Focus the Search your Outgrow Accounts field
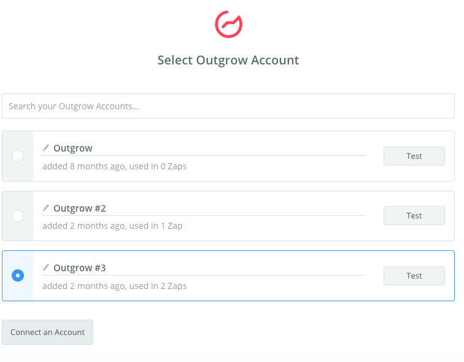Image resolution: width=464 pixels, height=362 pixels. tap(228, 106)
